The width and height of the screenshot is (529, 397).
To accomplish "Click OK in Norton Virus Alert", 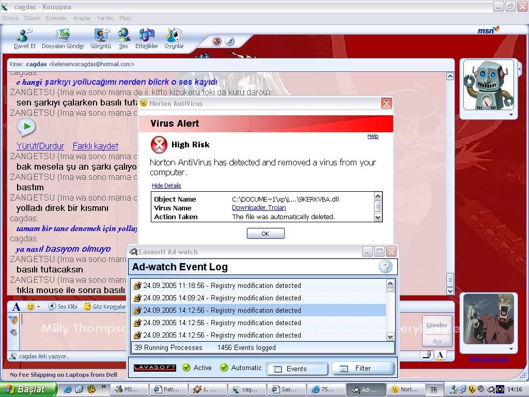I will coord(266,234).
